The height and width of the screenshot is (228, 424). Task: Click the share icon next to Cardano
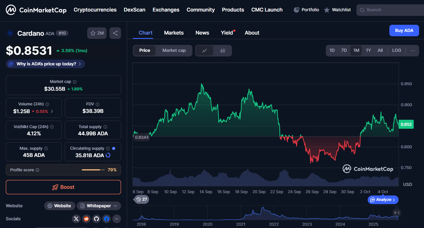115,33
